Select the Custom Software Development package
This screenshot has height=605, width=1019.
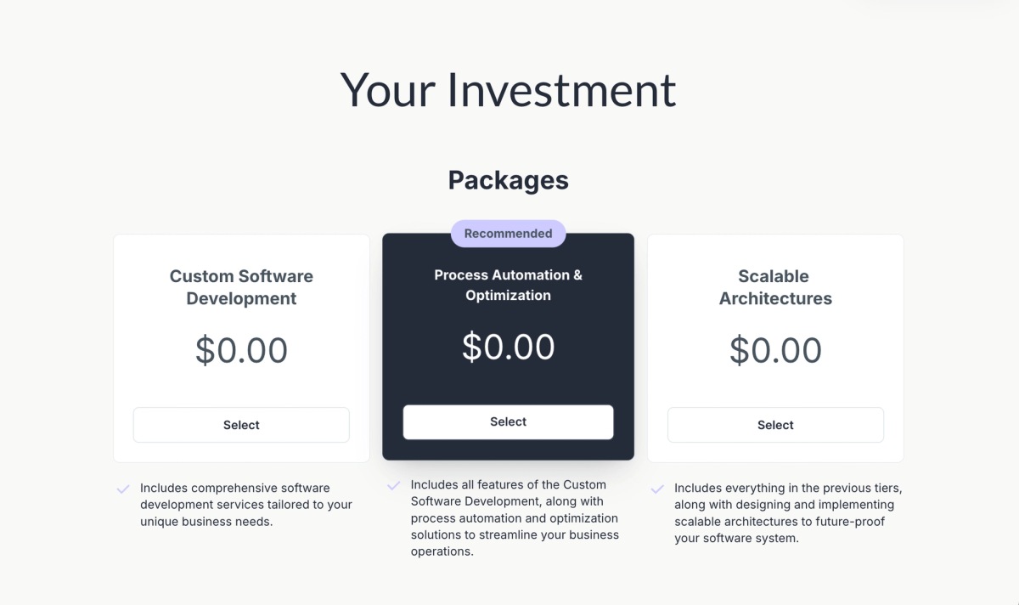point(241,425)
